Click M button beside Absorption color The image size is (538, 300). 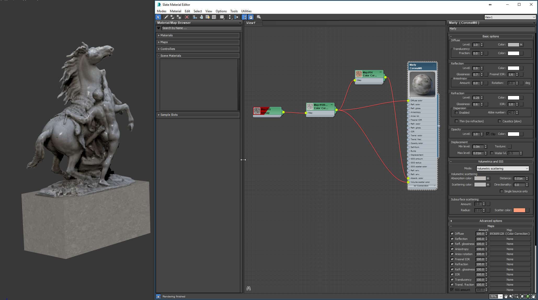(x=488, y=178)
